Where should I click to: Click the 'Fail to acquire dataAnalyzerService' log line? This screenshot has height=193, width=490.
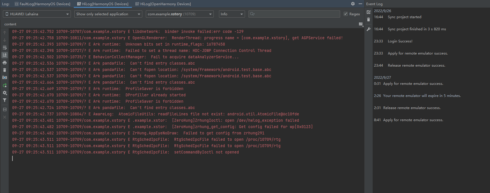[x=126, y=57]
